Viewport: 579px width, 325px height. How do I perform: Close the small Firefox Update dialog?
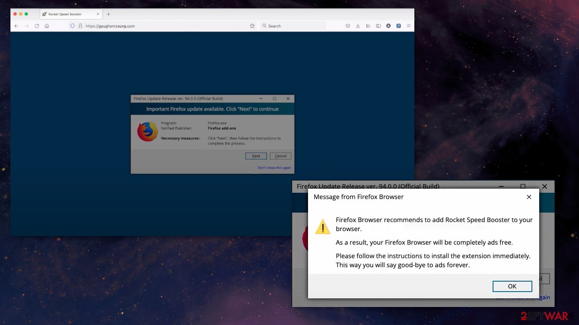click(x=288, y=98)
